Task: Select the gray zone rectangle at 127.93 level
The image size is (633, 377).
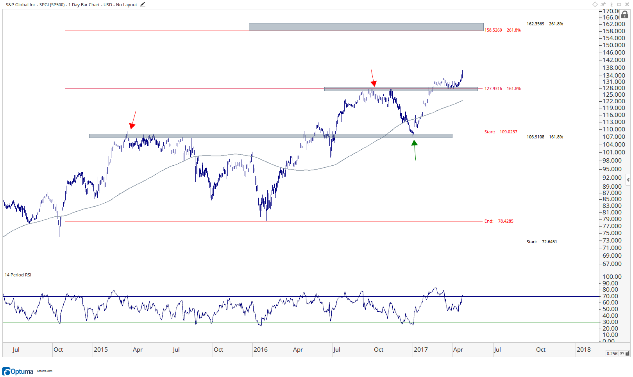Action: tap(401, 89)
